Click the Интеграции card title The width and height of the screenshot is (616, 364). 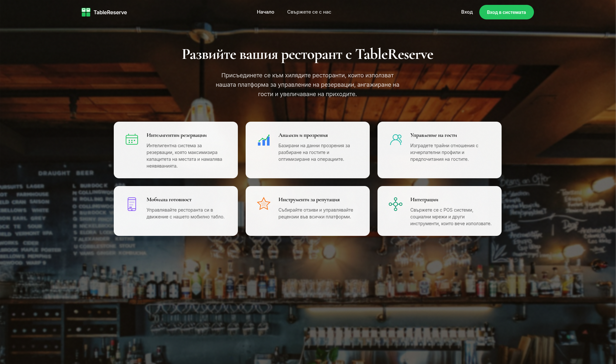(424, 200)
